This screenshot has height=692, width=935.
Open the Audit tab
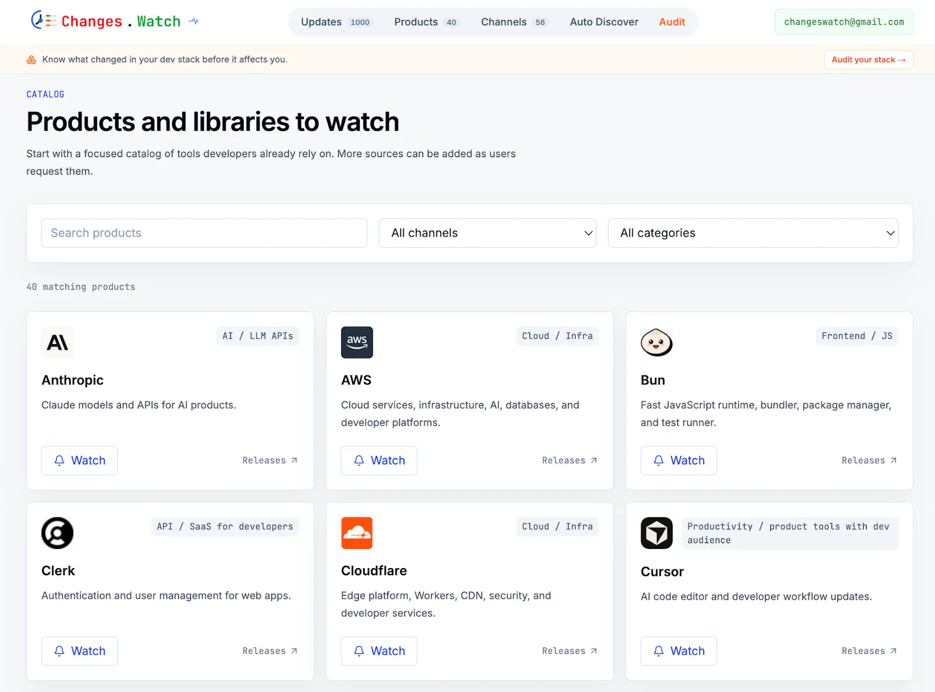(671, 22)
